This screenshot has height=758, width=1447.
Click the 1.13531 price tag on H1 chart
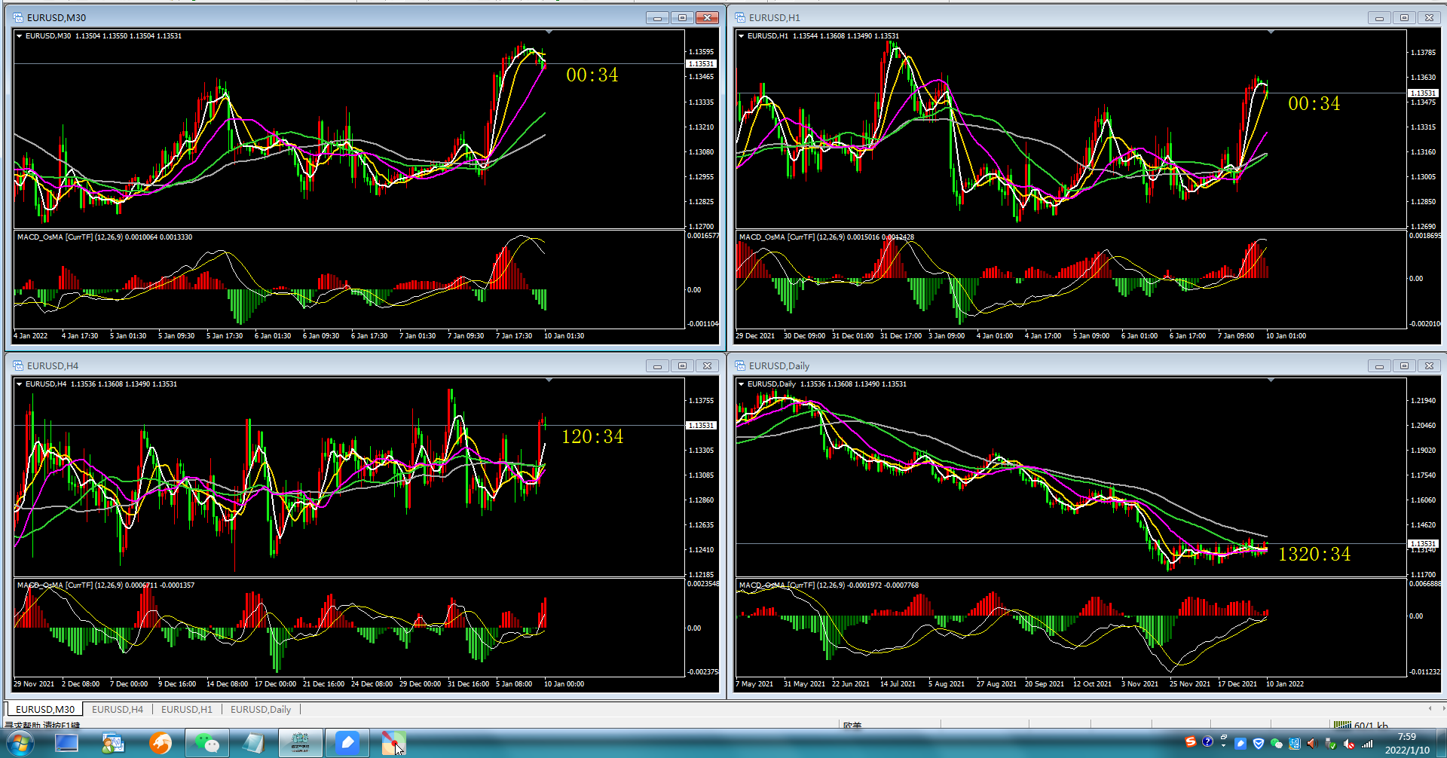(x=1423, y=93)
